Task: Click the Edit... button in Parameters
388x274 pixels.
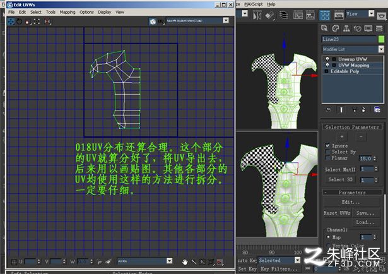Action: coord(351,202)
